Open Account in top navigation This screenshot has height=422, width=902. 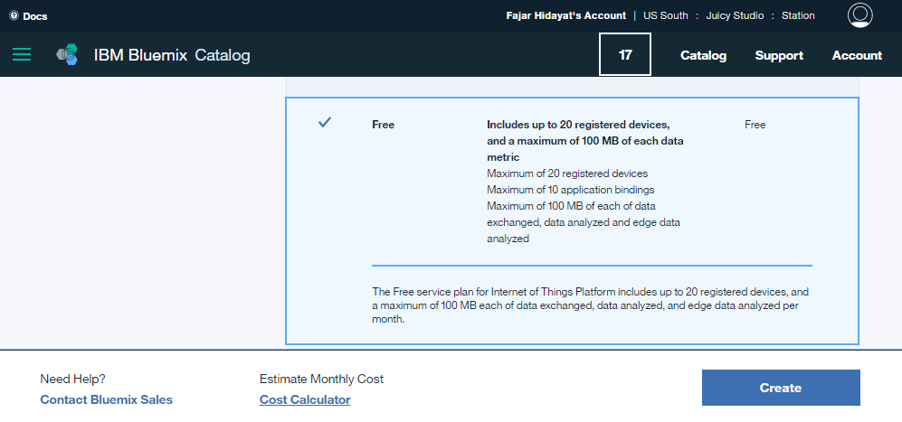click(857, 55)
